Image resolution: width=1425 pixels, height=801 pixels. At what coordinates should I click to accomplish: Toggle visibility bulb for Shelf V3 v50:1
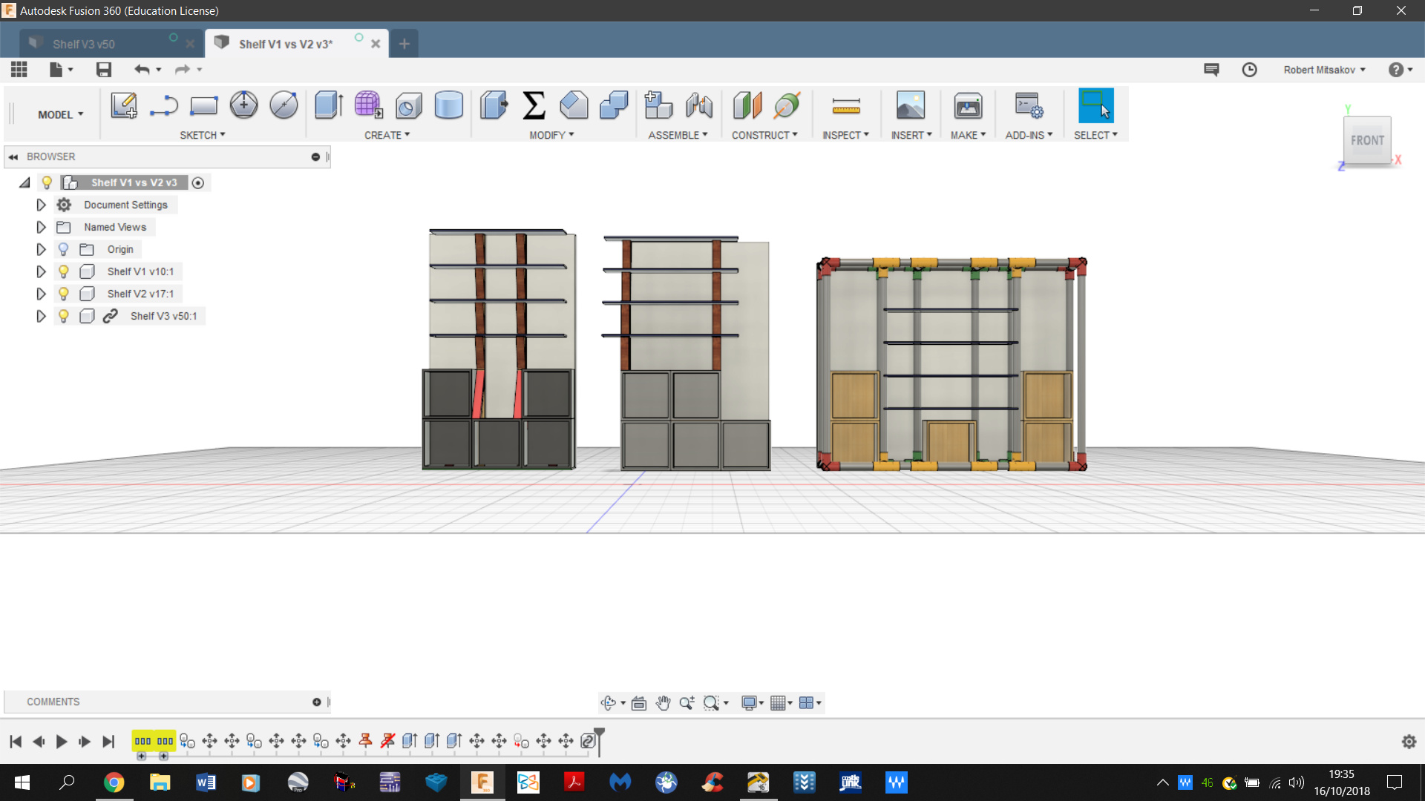(x=64, y=316)
